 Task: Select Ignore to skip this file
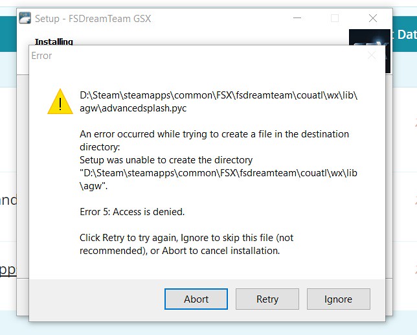pyautogui.click(x=338, y=299)
